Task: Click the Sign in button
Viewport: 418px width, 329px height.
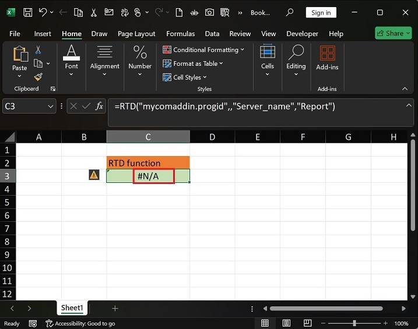Action: tap(321, 12)
